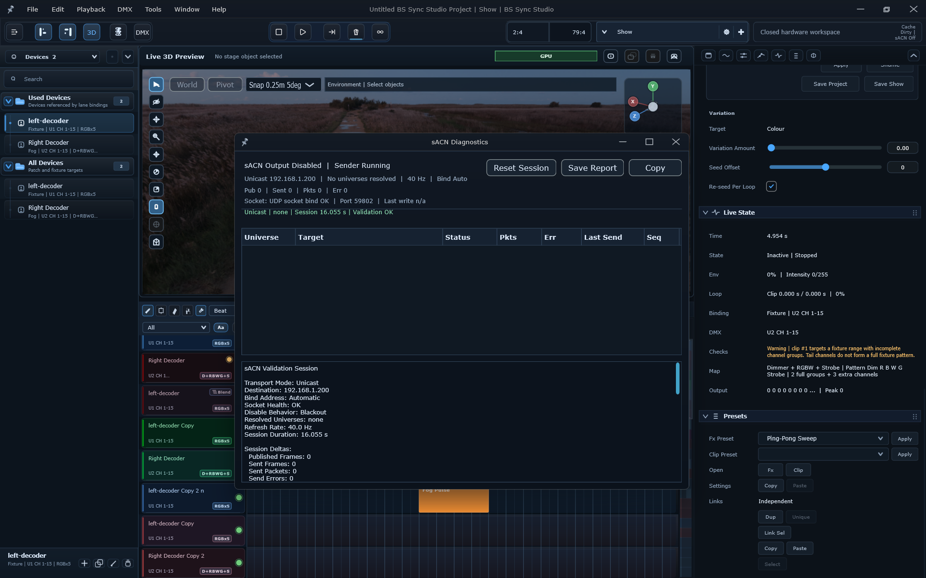Toggle the right panel layout icon
Image resolution: width=926 pixels, height=578 pixels.
click(68, 32)
